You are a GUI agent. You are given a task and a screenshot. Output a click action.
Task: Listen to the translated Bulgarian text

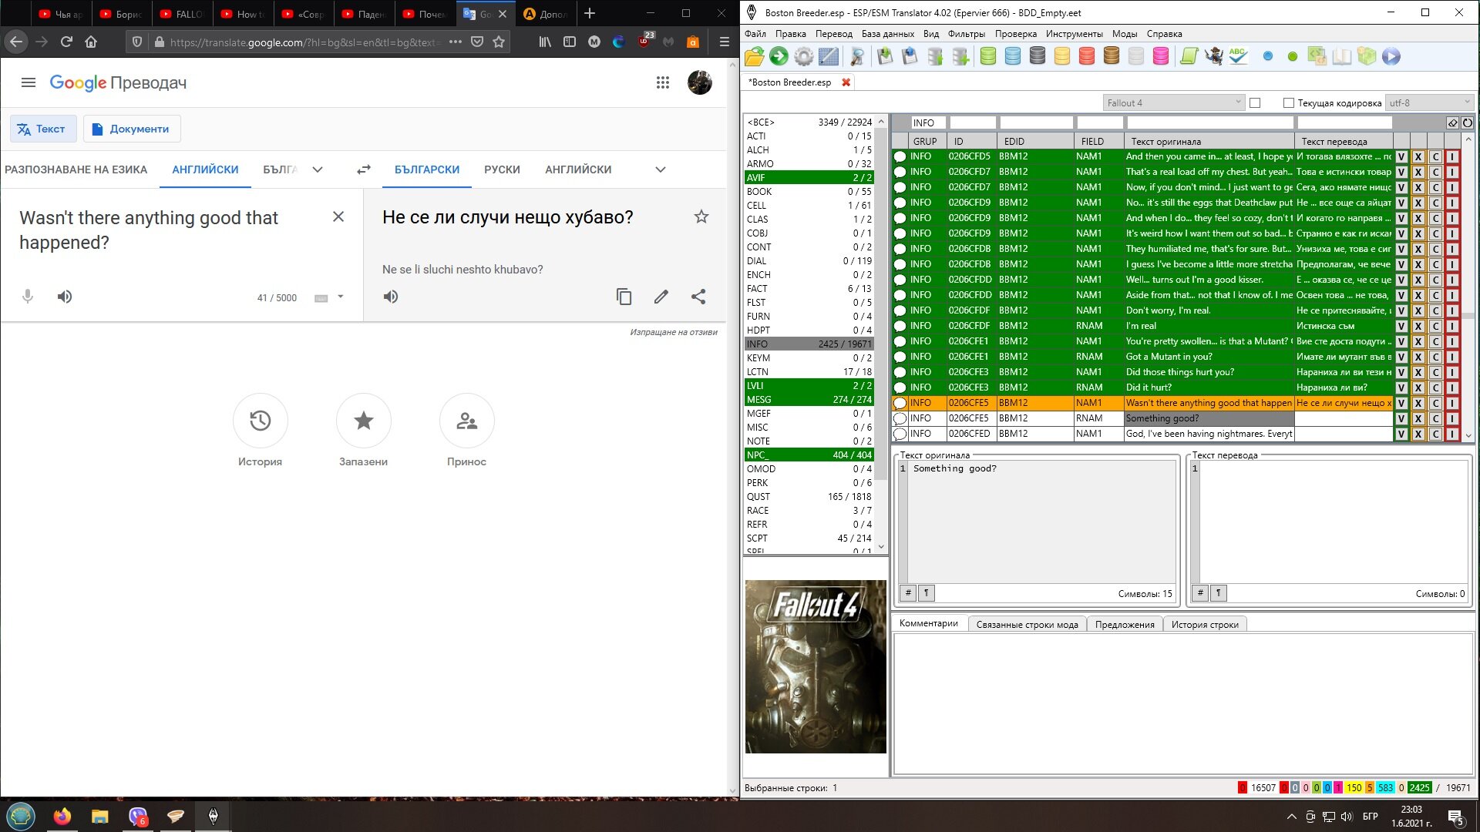coord(391,297)
